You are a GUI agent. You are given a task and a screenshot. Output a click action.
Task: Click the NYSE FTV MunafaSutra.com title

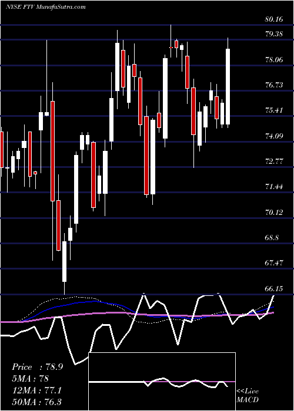46,7
